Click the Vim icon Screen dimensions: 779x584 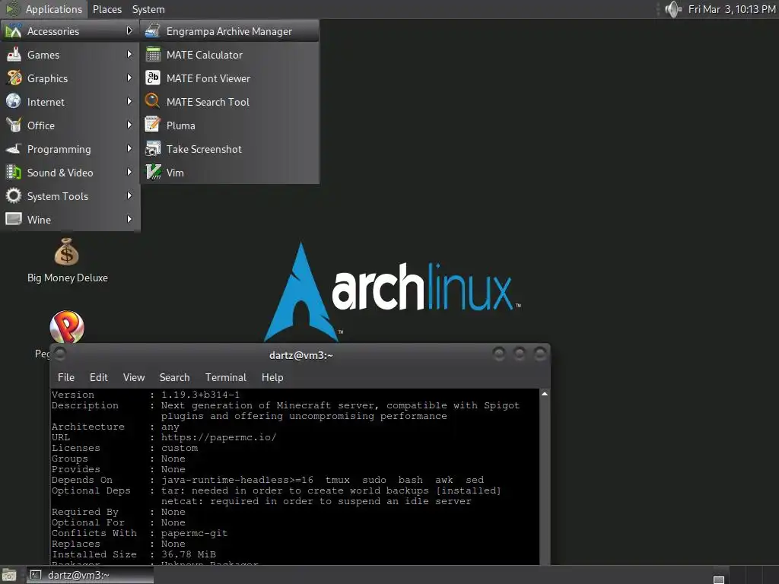(x=152, y=173)
